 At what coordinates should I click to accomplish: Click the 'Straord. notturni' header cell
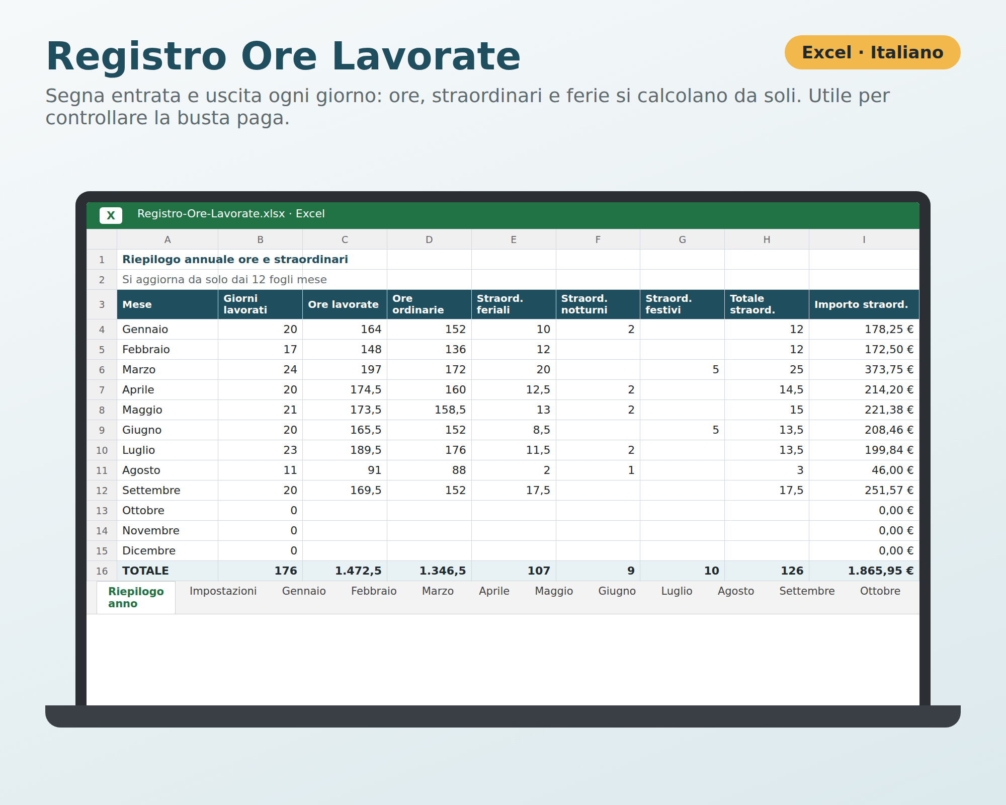click(598, 304)
